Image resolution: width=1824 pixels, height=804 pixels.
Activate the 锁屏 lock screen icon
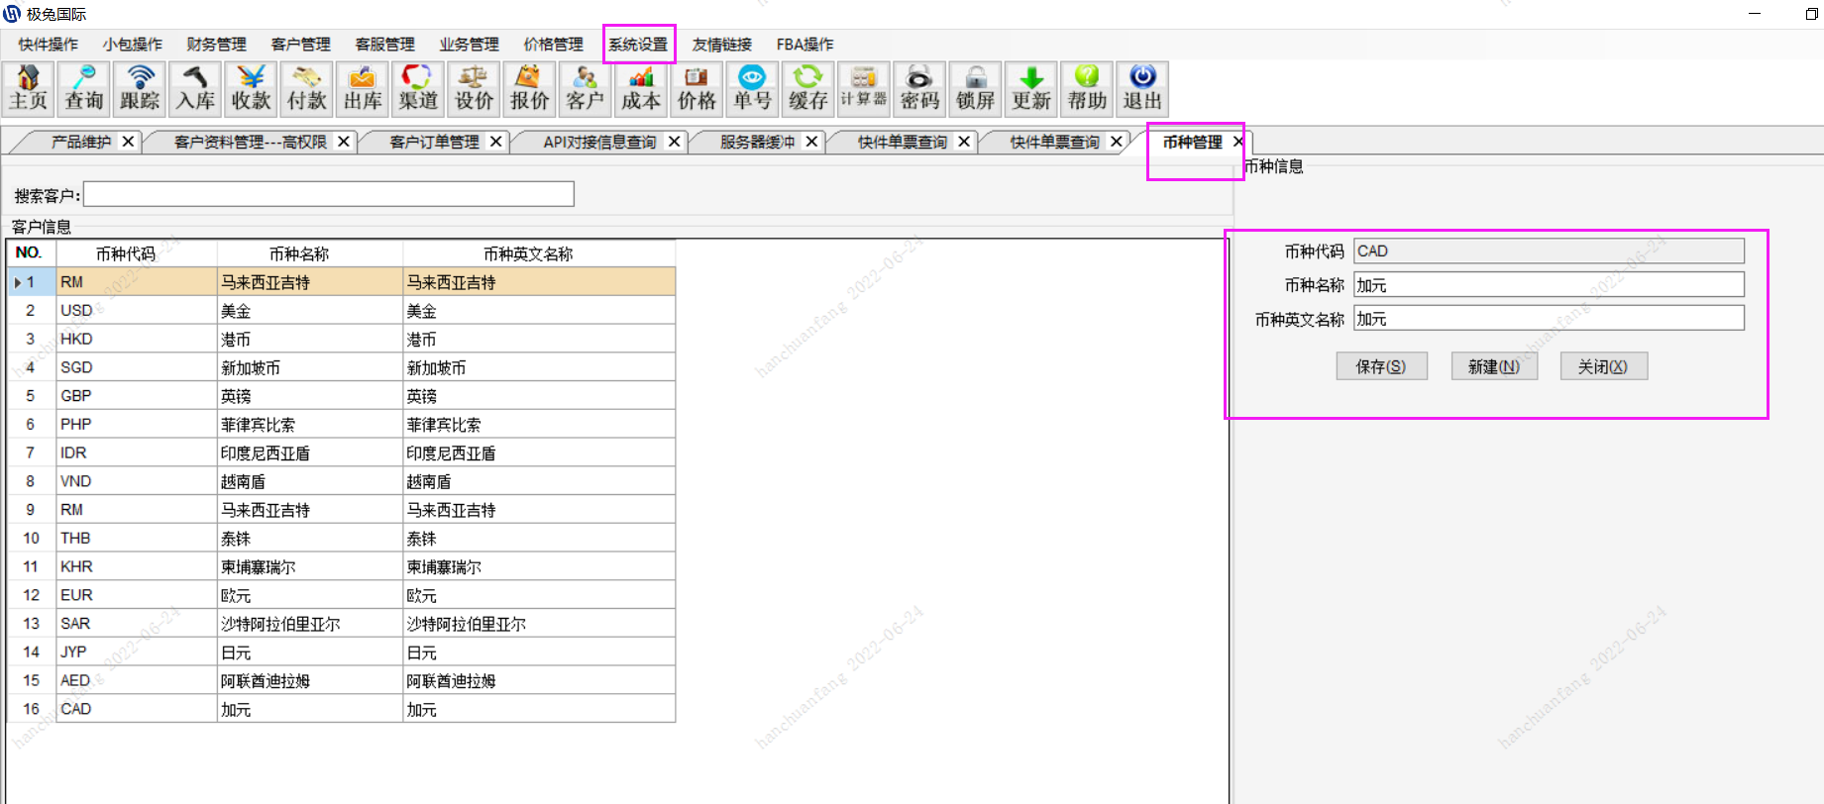(x=975, y=89)
